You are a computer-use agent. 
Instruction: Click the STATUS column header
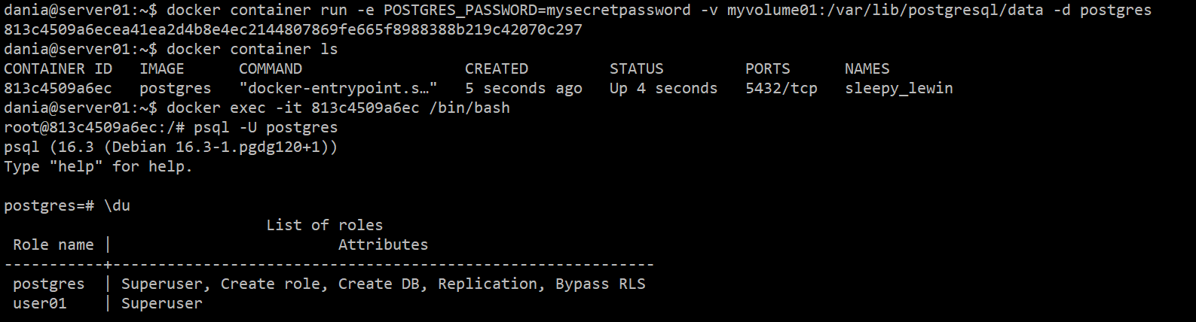click(636, 68)
